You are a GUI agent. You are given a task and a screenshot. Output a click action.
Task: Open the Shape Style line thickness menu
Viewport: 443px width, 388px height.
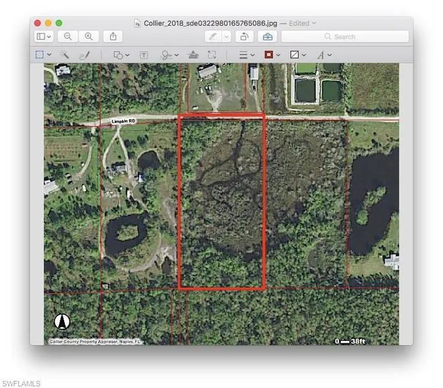click(247, 56)
